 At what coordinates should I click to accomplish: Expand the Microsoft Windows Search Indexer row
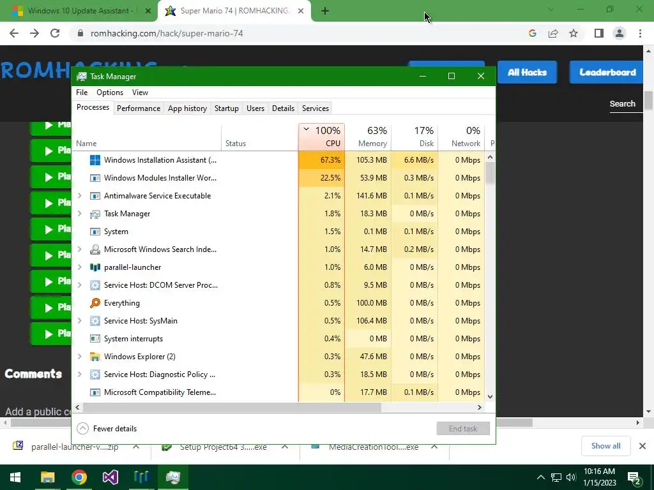(80, 249)
